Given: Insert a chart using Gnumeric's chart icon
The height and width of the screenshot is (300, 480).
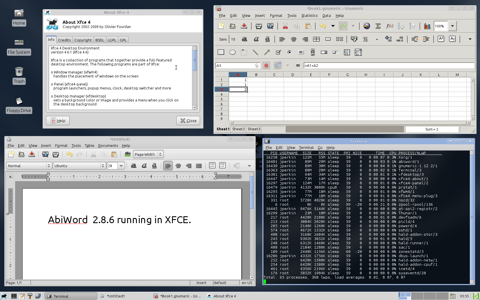Looking at the screenshot, I should (427, 26).
